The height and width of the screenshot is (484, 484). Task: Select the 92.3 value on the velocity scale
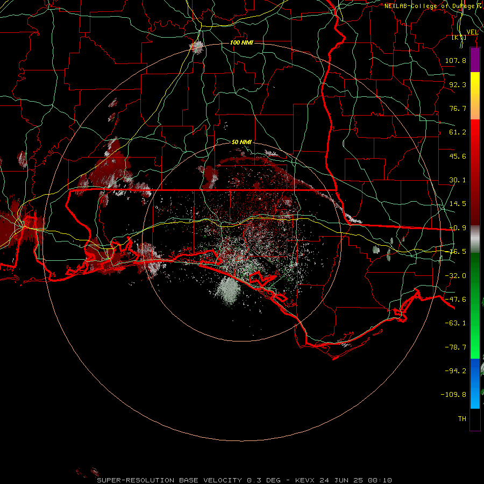click(x=458, y=84)
